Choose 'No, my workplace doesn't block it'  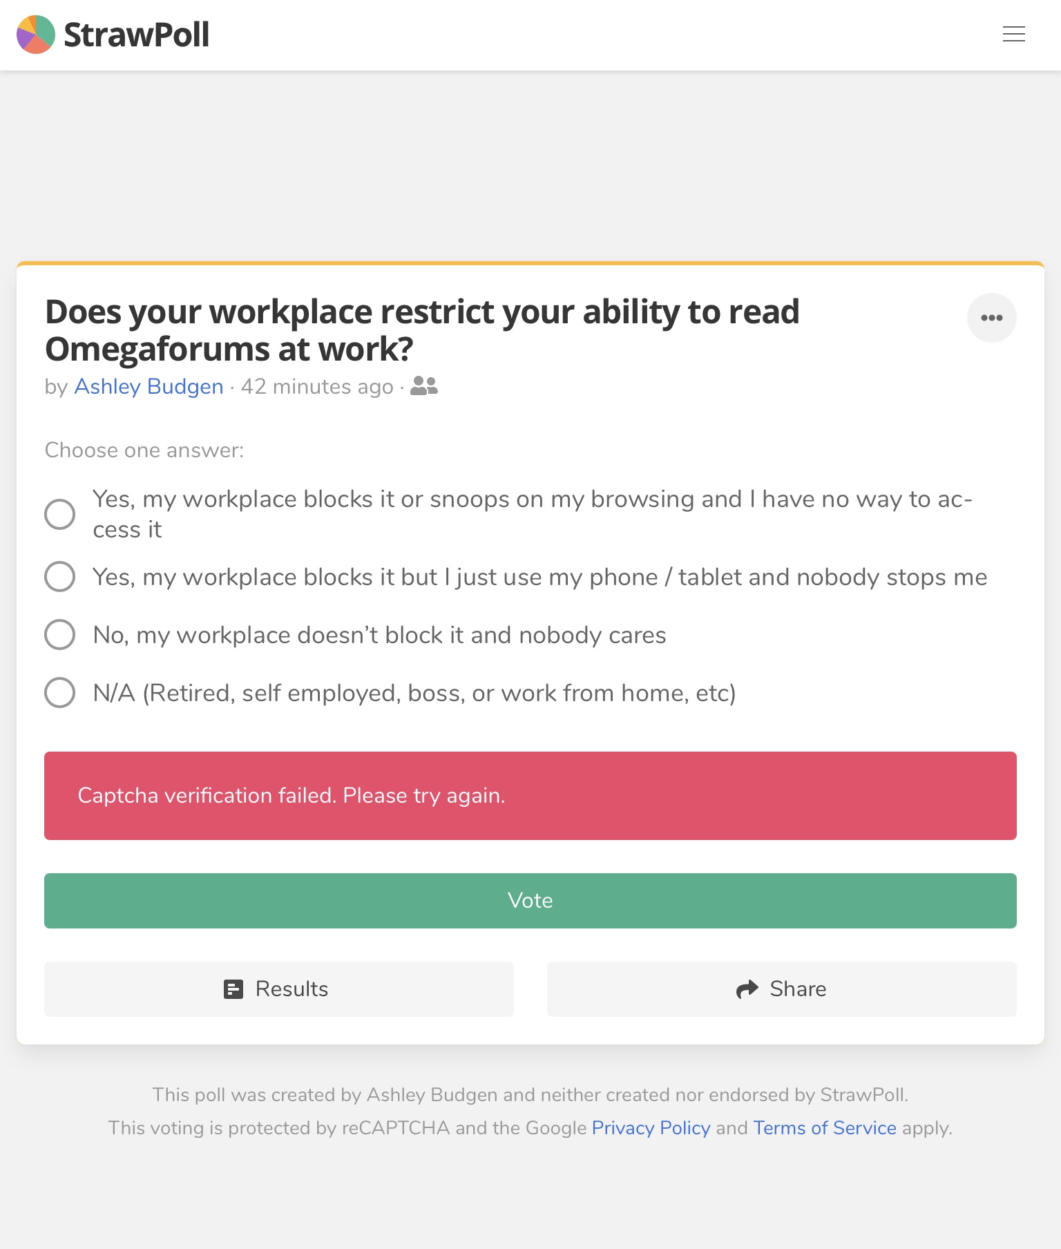click(60, 634)
